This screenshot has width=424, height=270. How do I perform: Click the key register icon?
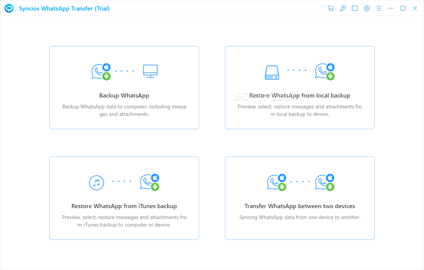coord(343,8)
